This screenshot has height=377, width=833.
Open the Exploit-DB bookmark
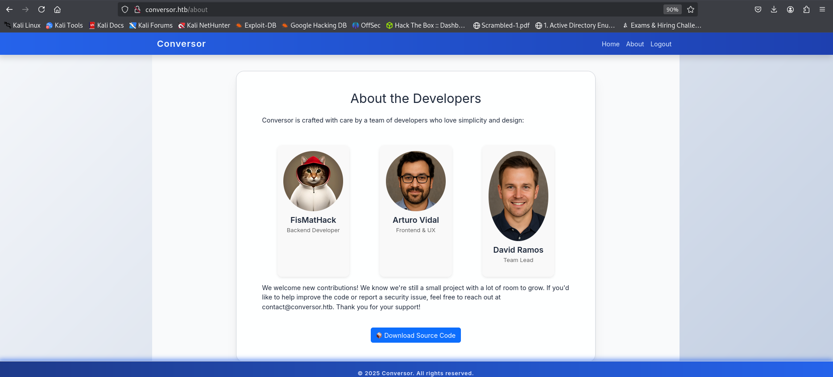(x=256, y=25)
